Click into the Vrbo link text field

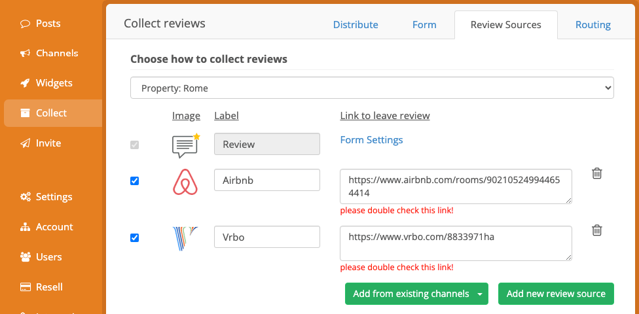(x=456, y=243)
